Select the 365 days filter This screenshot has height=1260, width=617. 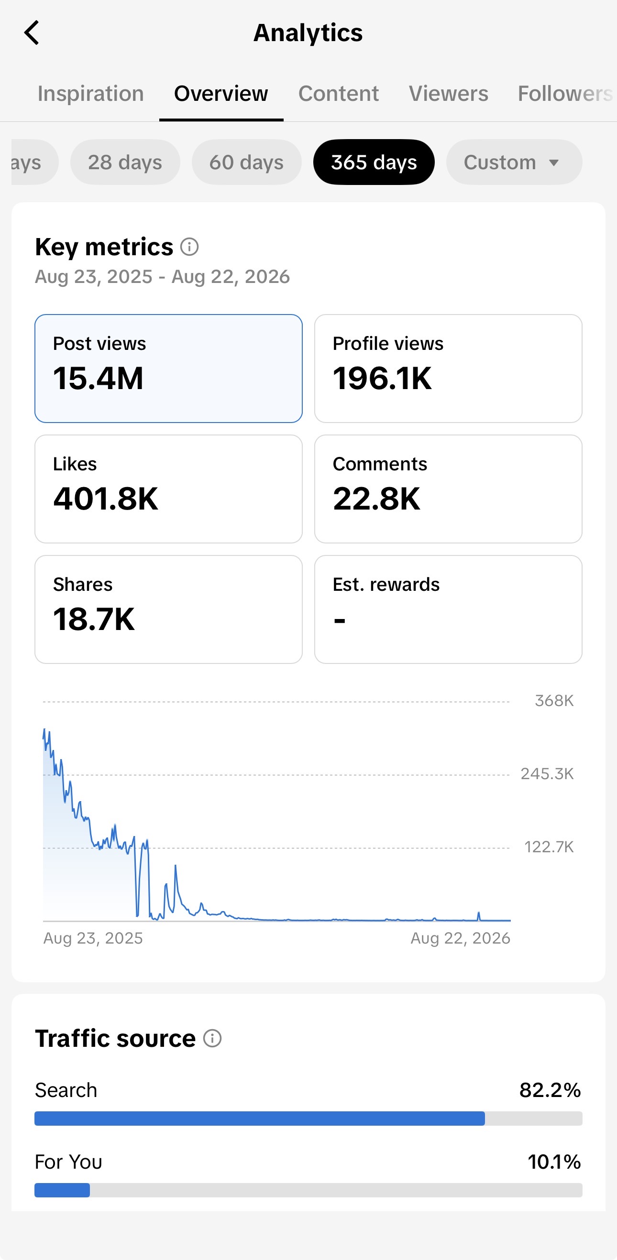pos(374,162)
